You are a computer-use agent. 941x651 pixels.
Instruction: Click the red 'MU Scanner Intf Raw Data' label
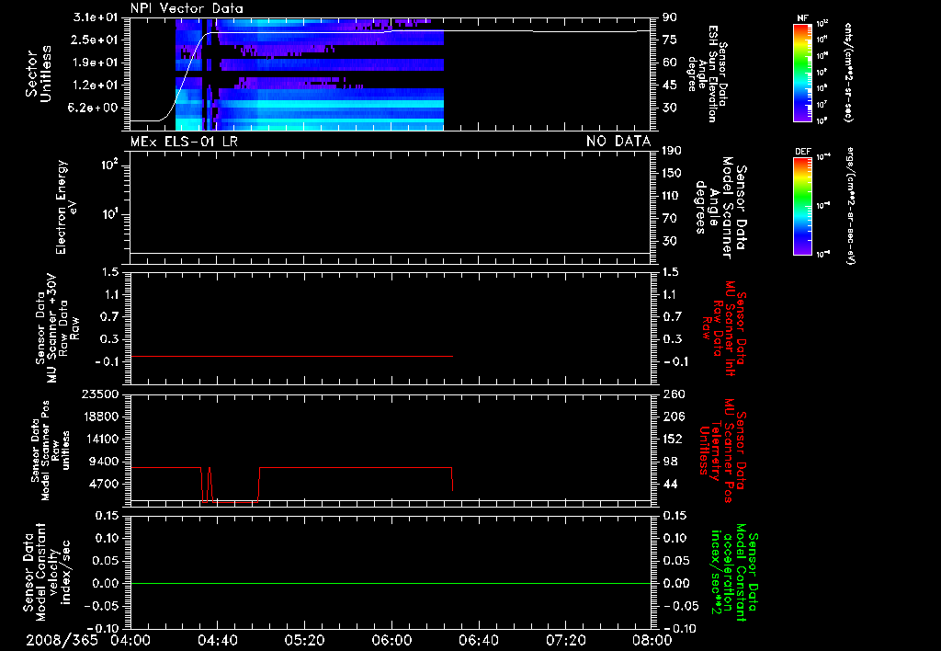pyautogui.click(x=724, y=327)
